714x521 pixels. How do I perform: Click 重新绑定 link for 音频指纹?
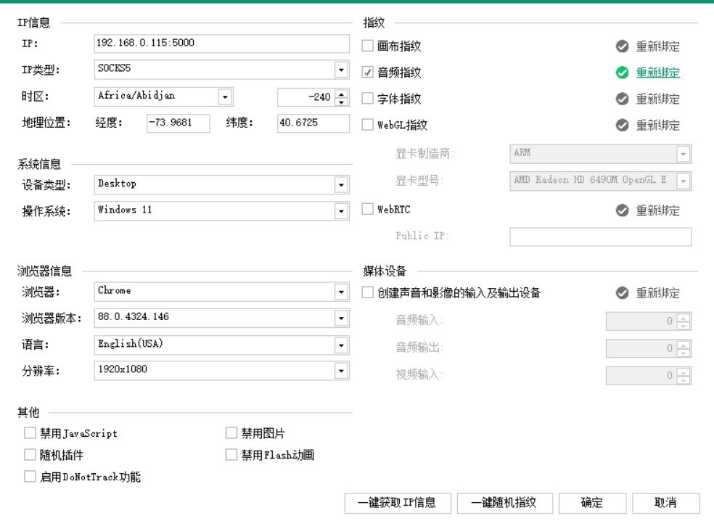(658, 73)
